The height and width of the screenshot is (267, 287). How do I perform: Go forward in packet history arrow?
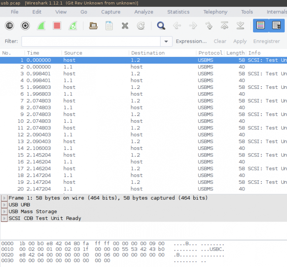(x=193, y=26)
